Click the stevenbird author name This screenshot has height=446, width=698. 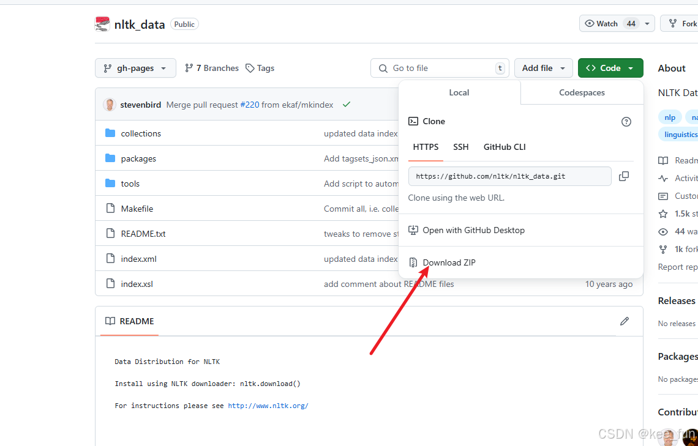(141, 105)
